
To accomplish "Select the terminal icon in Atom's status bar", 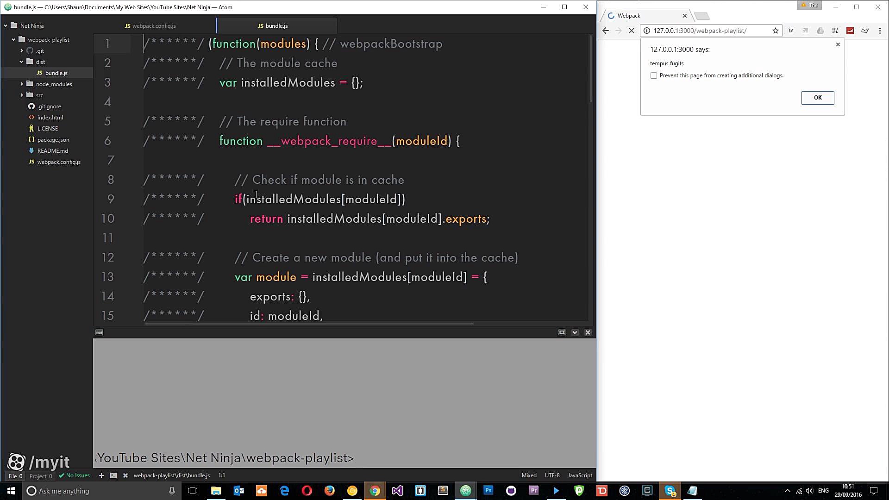I will tap(113, 475).
